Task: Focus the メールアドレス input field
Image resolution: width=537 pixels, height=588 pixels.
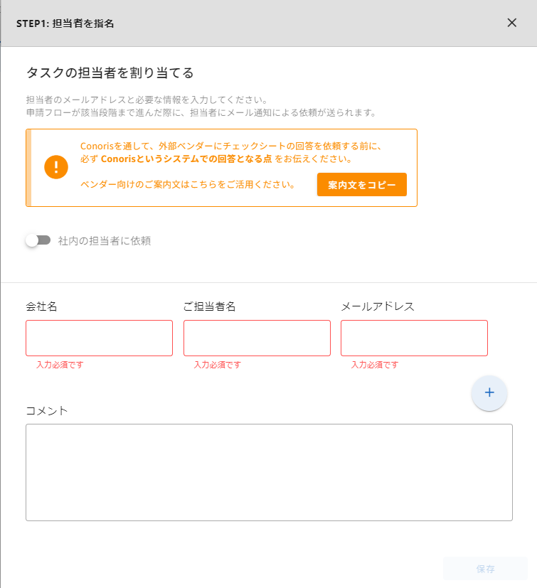Action: (x=414, y=338)
